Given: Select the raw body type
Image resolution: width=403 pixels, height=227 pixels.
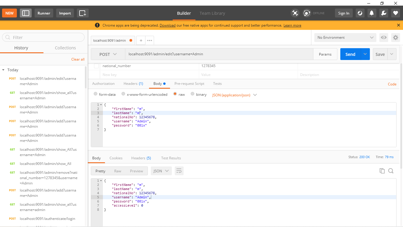Looking at the screenshot, I should (x=175, y=94).
